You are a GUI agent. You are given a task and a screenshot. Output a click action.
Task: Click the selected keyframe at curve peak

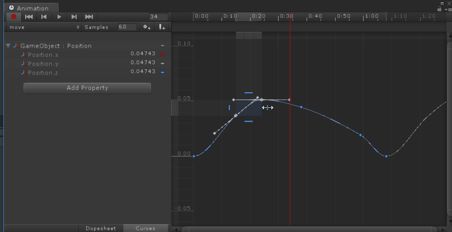point(261,100)
